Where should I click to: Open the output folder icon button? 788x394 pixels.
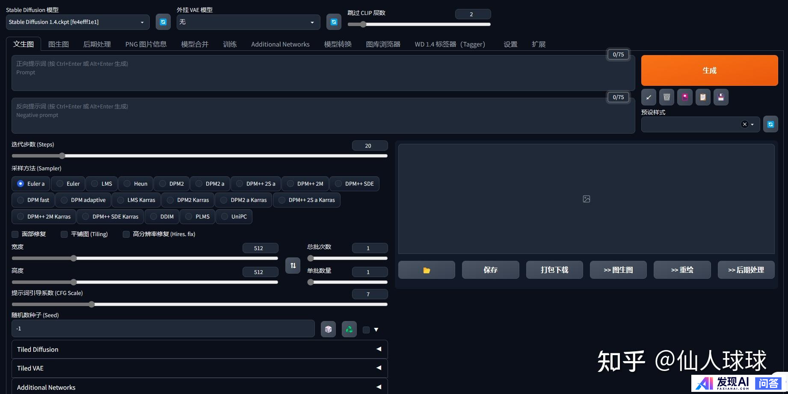coord(427,270)
